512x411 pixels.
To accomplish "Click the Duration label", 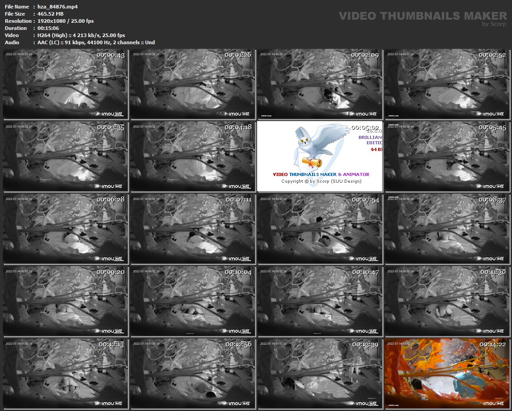I will (x=16, y=28).
